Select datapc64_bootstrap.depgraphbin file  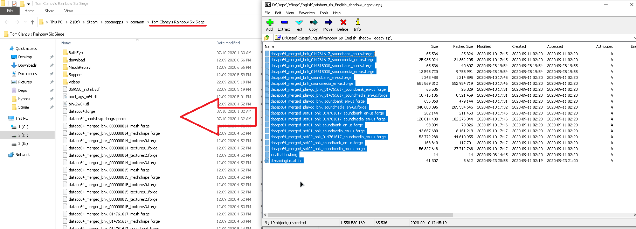tap(97, 119)
